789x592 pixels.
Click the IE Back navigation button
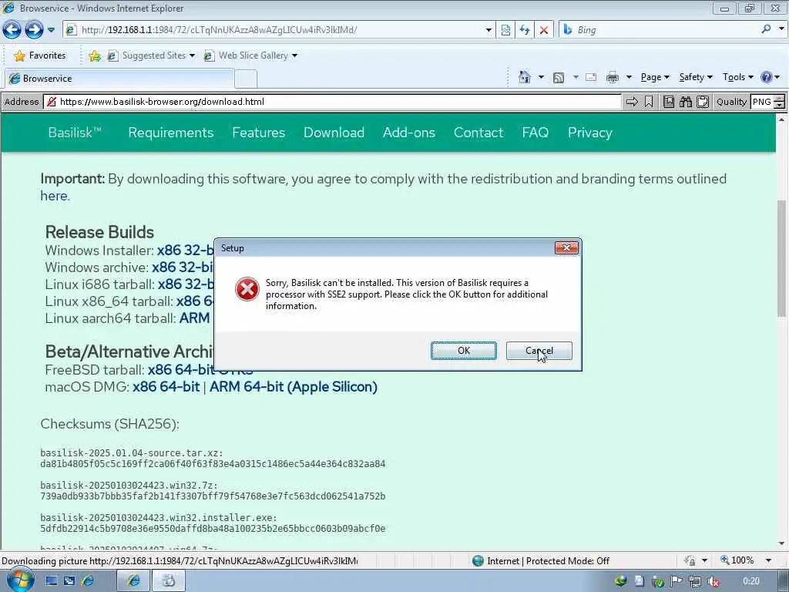coord(12,30)
